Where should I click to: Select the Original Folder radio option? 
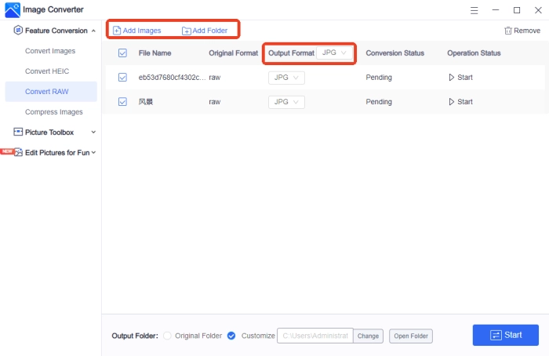pos(166,336)
